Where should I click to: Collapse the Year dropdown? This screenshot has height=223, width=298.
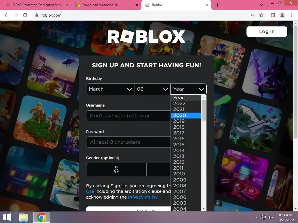[x=189, y=89]
